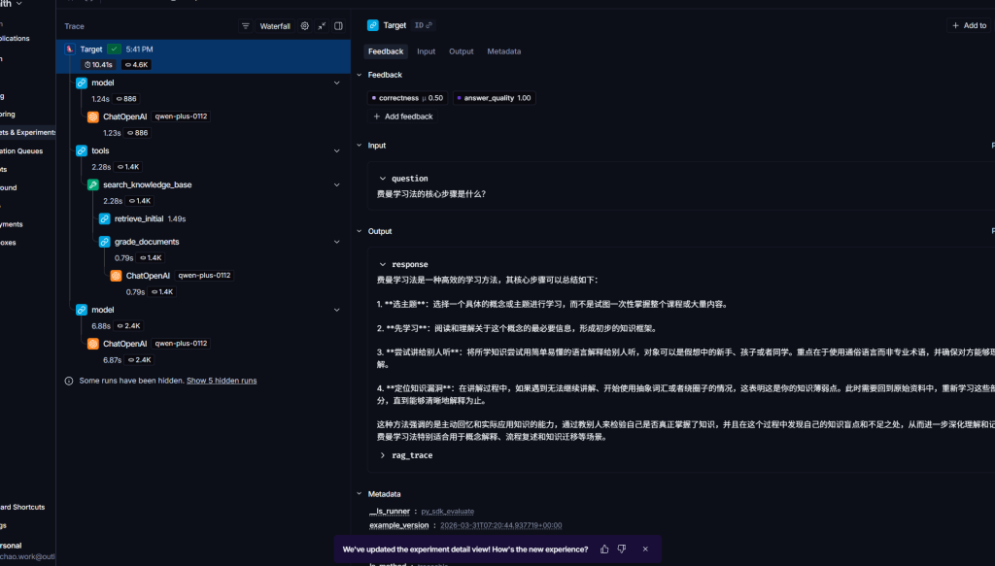
Task: Switch to Waterfall view
Action: (x=275, y=26)
